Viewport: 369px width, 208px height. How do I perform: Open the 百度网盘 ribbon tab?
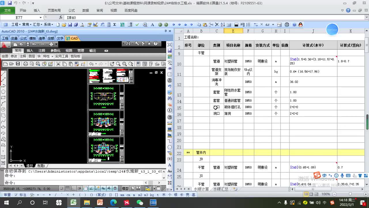(x=131, y=10)
